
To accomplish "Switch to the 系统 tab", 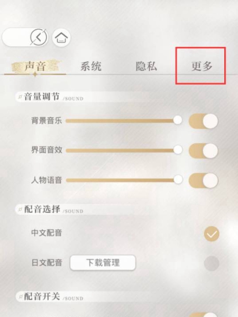I will point(91,66).
